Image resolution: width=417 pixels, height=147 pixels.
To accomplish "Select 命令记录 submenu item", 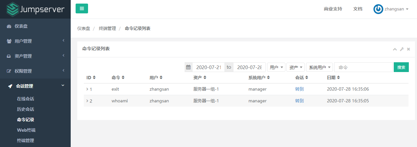I will coord(26,120).
